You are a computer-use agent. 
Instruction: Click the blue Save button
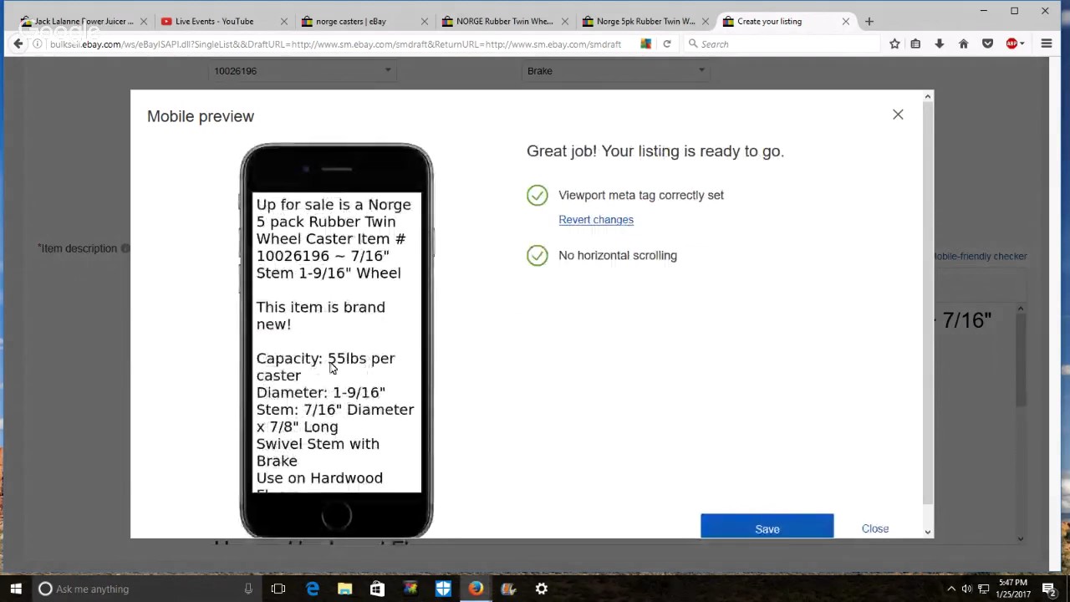pyautogui.click(x=767, y=528)
